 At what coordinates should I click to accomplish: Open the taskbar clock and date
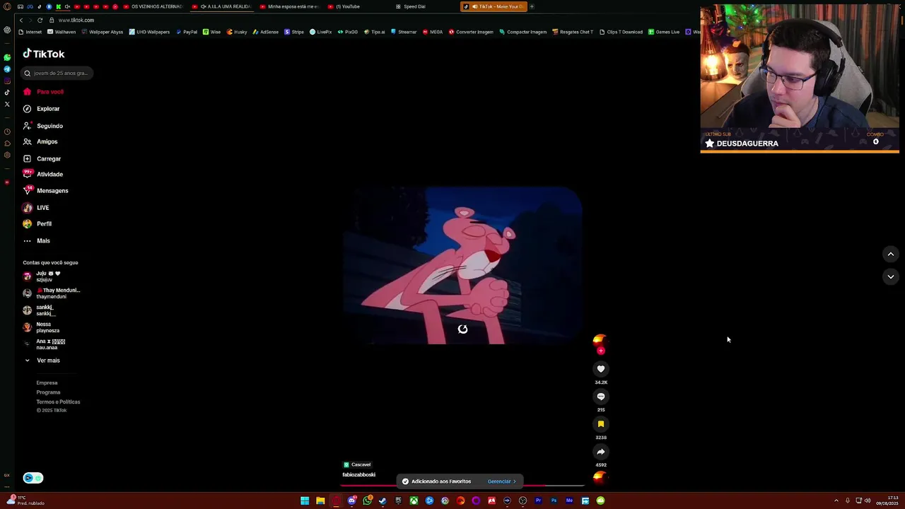tap(887, 501)
